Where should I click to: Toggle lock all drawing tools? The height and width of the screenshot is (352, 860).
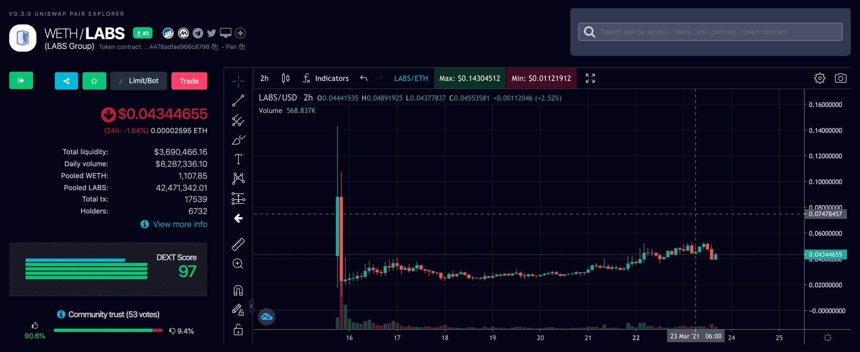click(238, 329)
